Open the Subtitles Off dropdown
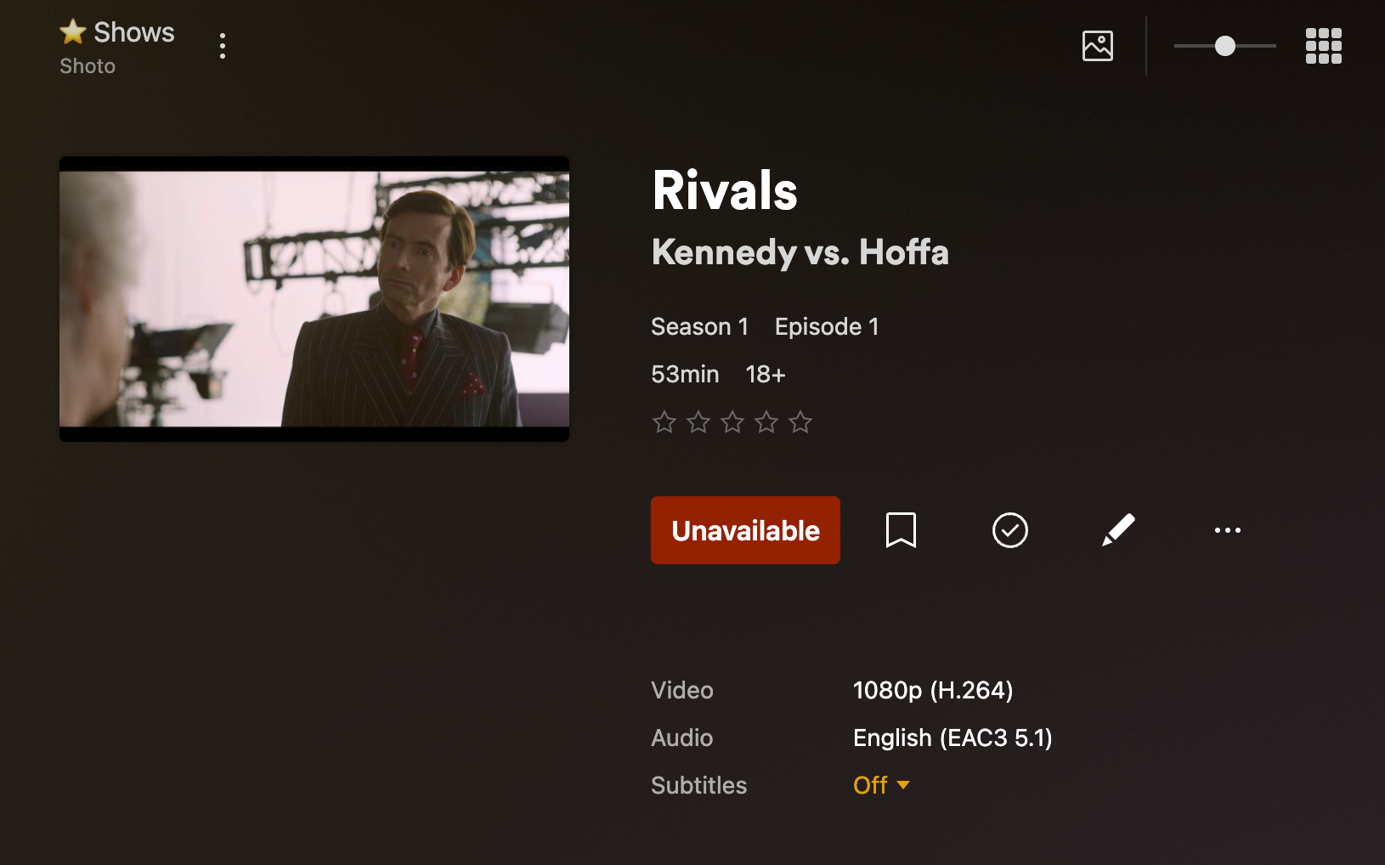The image size is (1385, 865). pyautogui.click(x=881, y=785)
